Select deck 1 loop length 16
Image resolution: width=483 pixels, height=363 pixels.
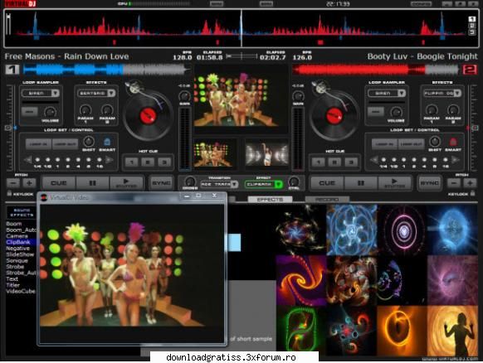tap(100, 160)
